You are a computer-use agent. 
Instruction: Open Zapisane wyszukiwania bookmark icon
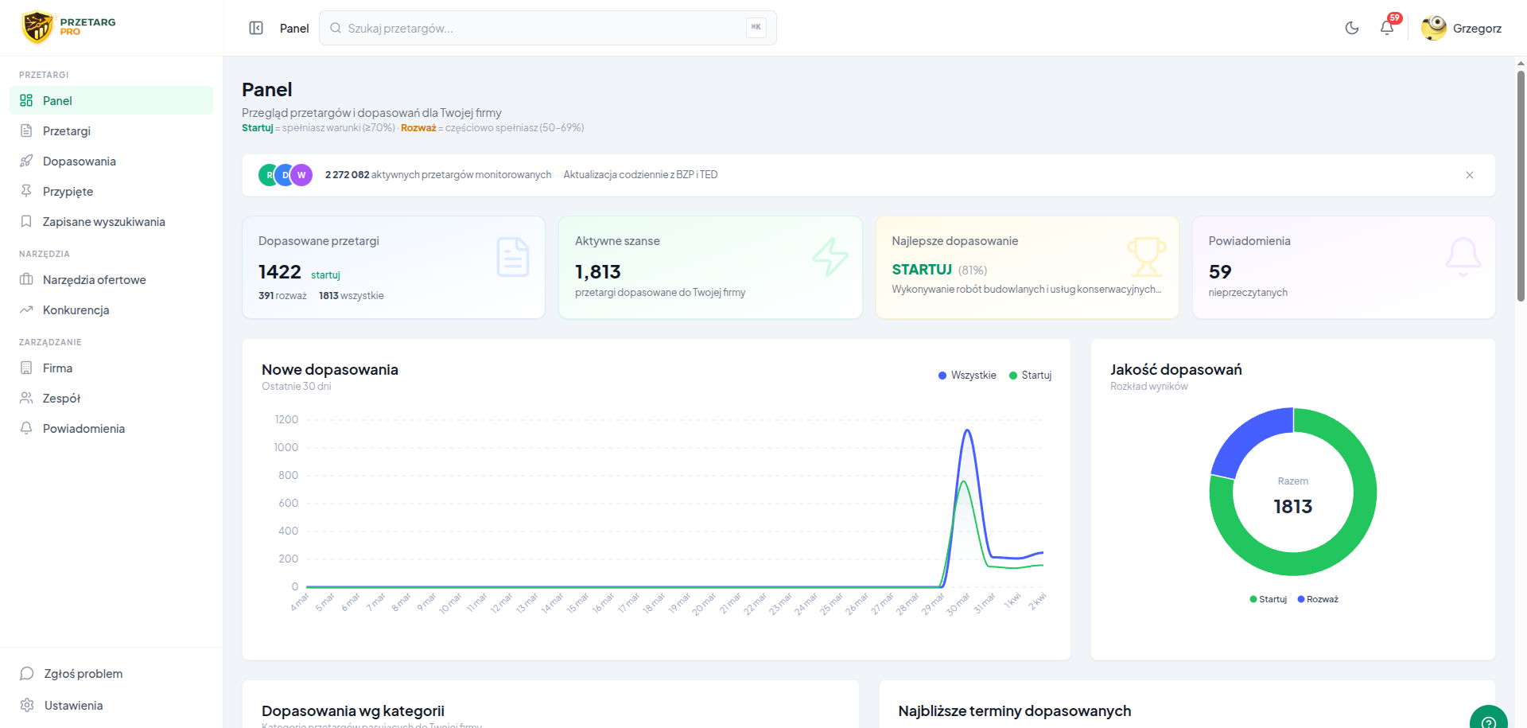26,222
